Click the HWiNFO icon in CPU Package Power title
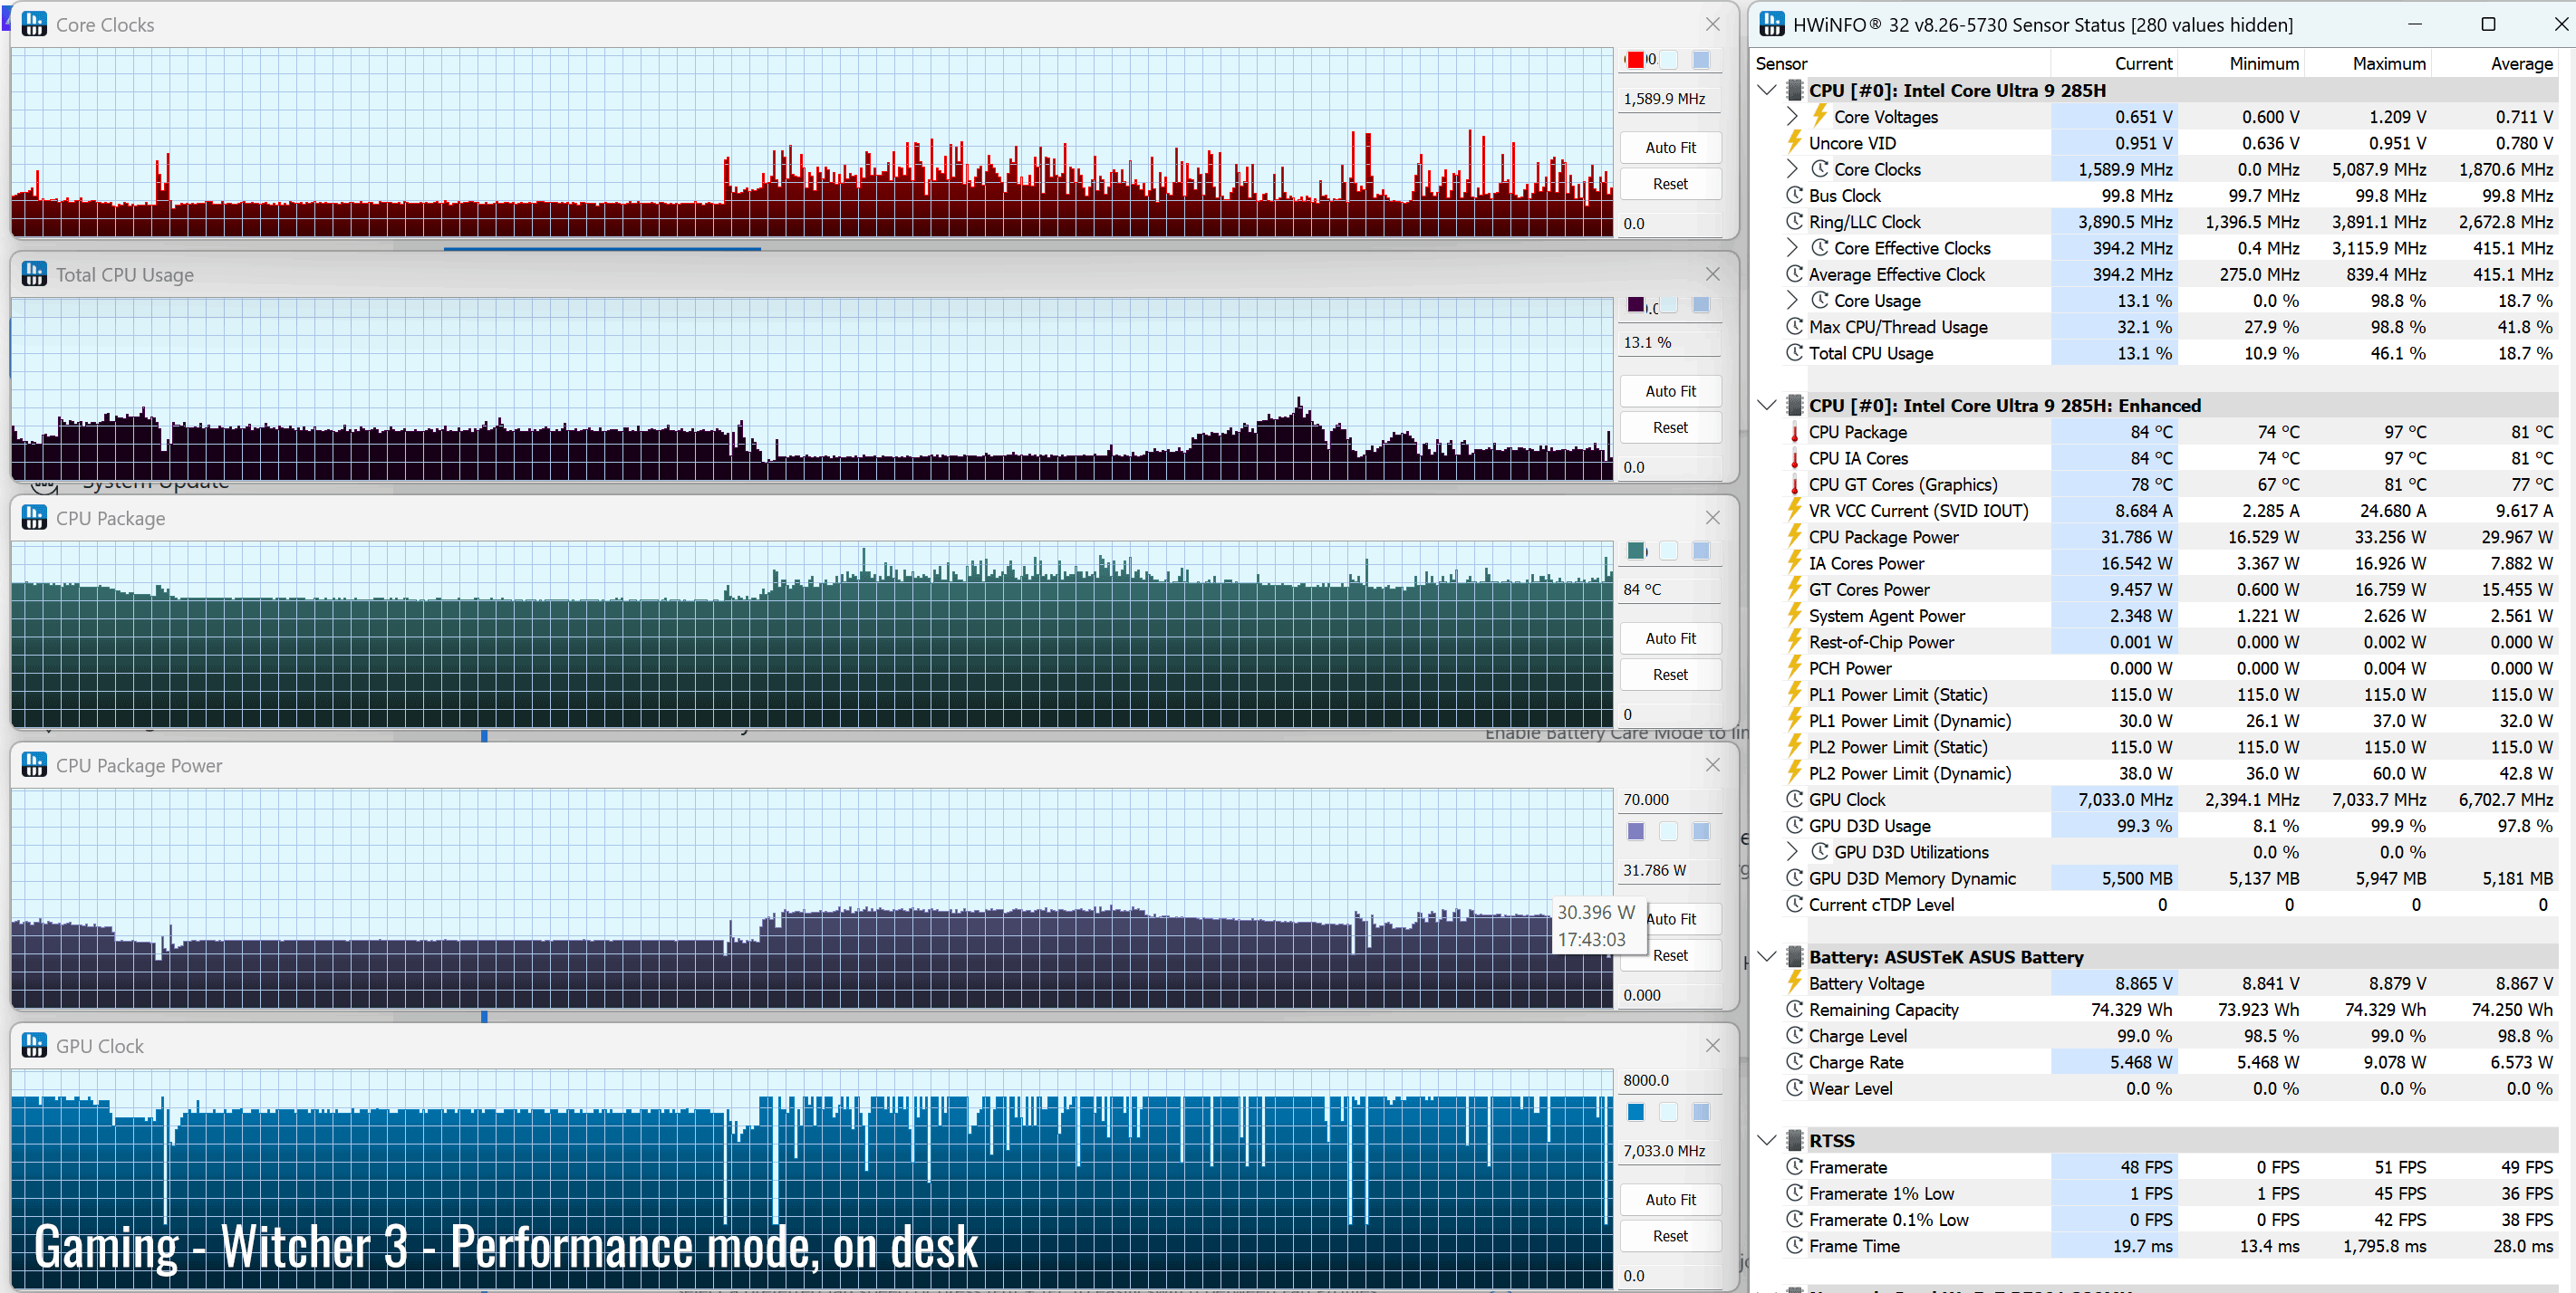 [34, 764]
